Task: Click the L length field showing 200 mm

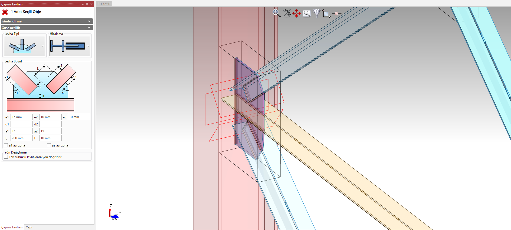Action: coord(21,138)
